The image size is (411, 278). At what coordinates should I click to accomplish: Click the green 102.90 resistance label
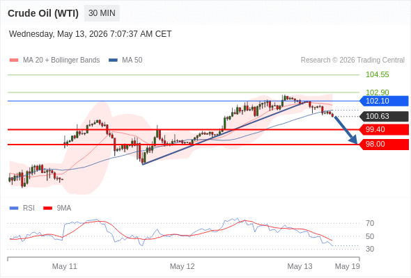377,92
